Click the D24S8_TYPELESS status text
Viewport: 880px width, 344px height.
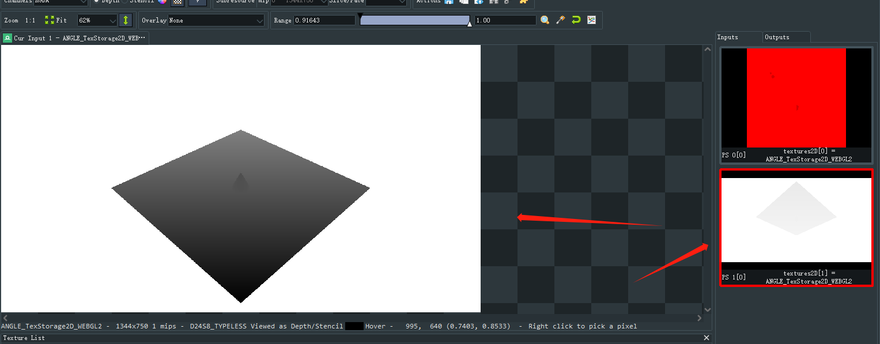tap(218, 326)
